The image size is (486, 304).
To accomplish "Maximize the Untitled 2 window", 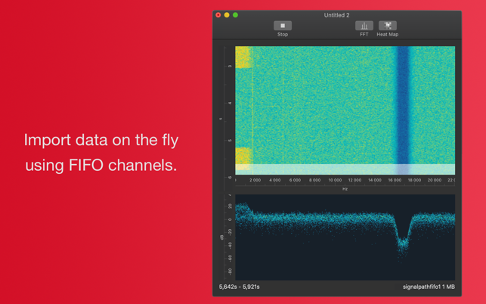I will pyautogui.click(x=236, y=15).
